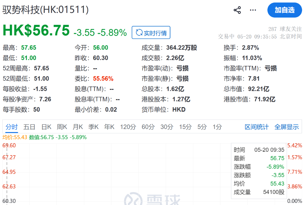Select the 1分 chart interval
The height and width of the screenshot is (205, 307).
pos(217,127)
